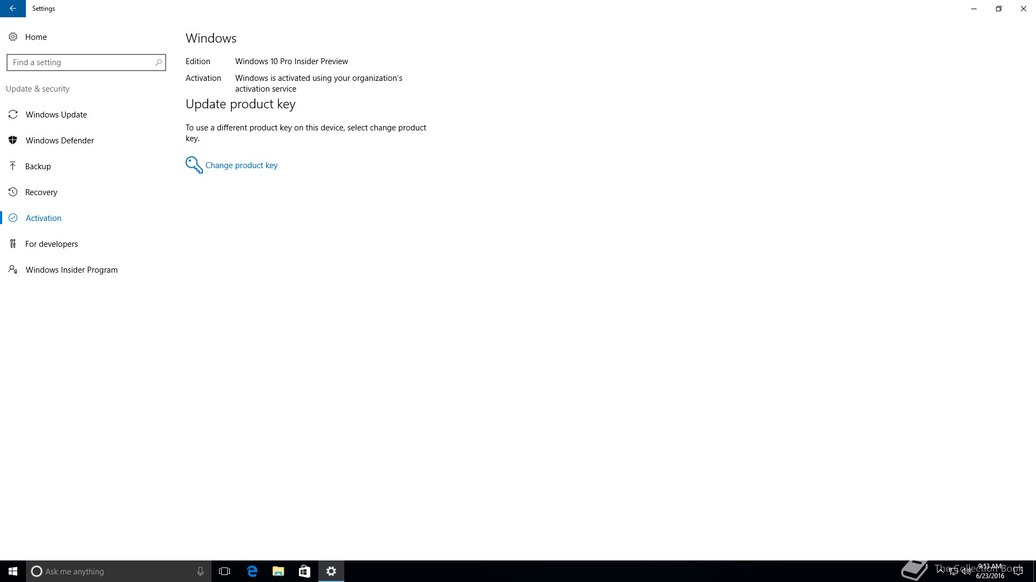This screenshot has width=1036, height=582.
Task: Open the Windows Store from the taskbar
Action: pyautogui.click(x=304, y=571)
